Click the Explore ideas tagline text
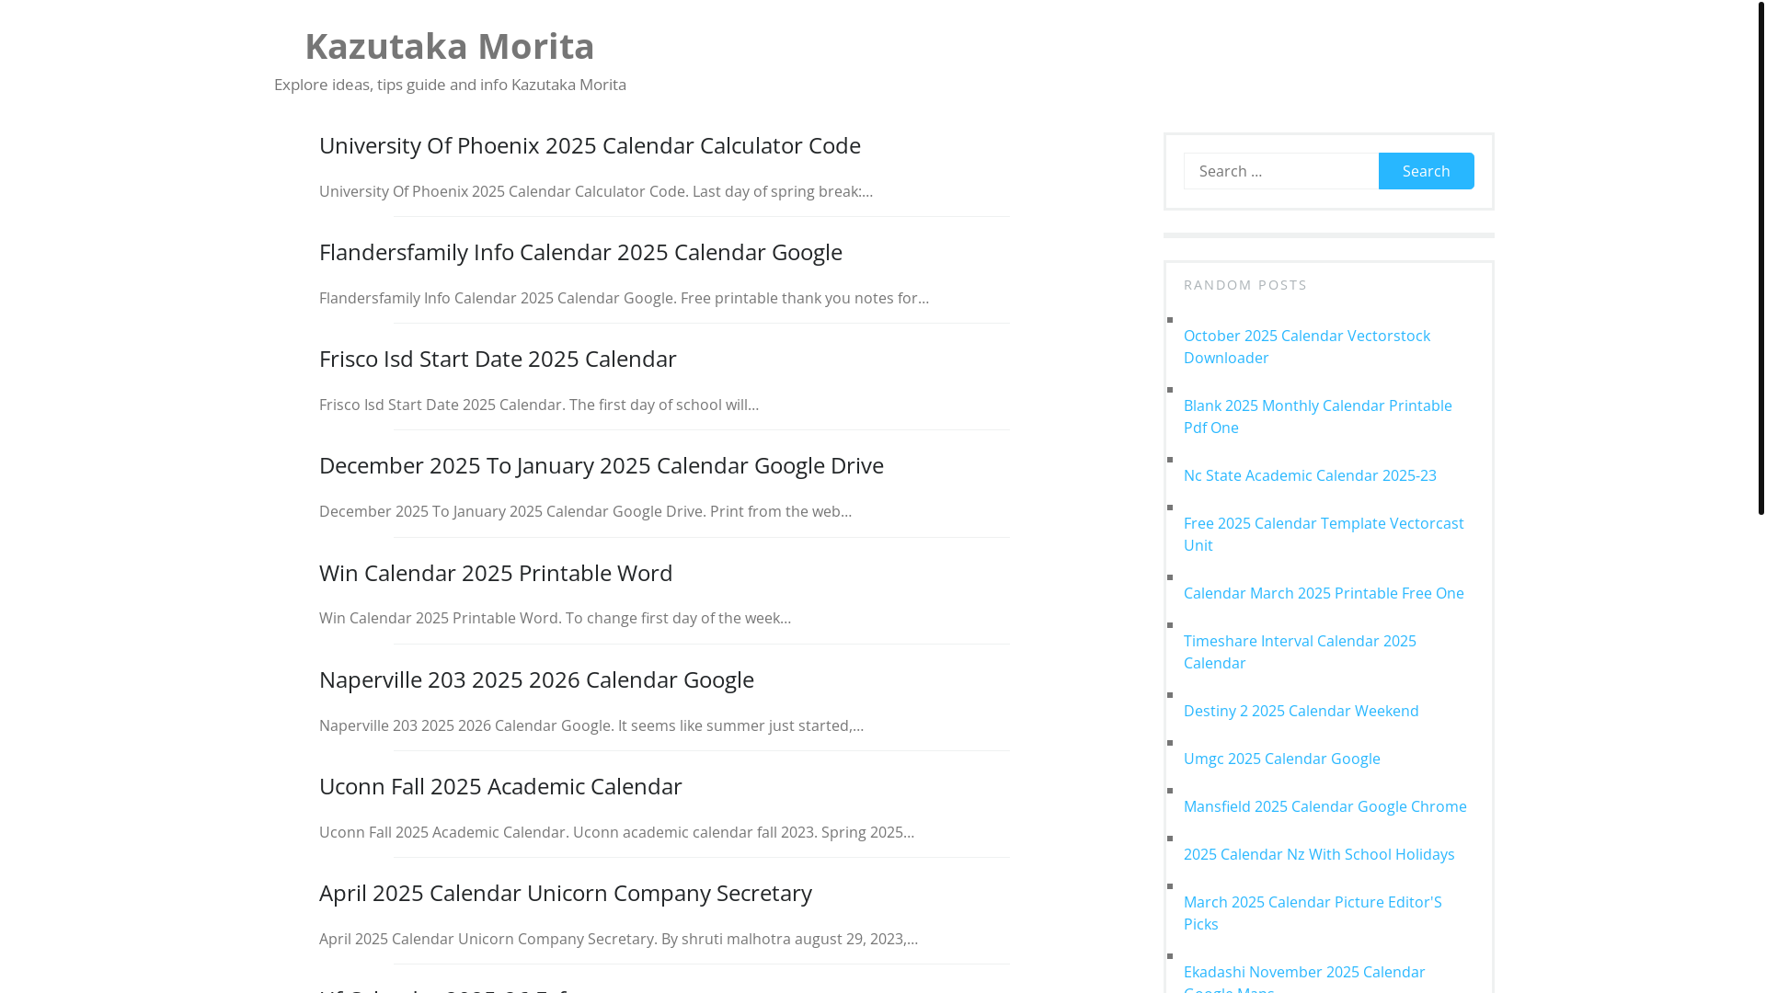The image size is (1766, 993). 450,85
